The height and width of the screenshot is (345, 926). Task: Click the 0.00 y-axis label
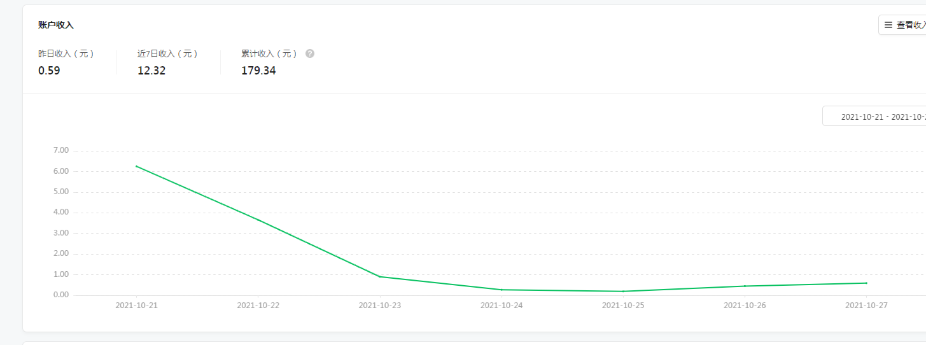click(x=62, y=295)
